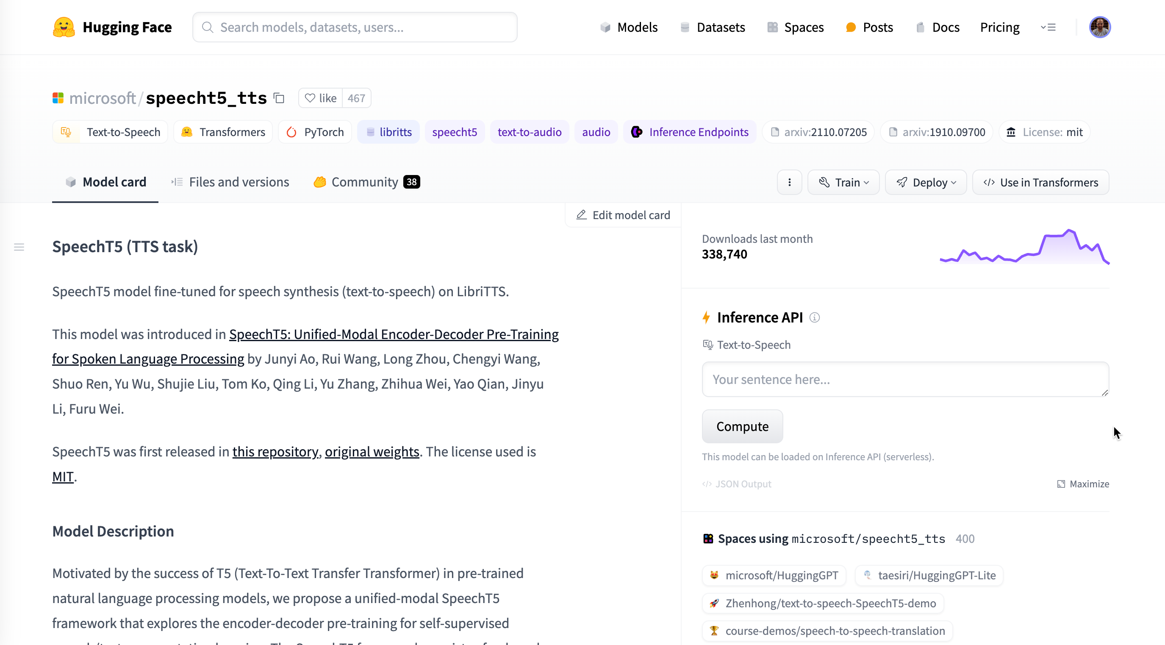Image resolution: width=1165 pixels, height=645 pixels.
Task: Open the MIT license link
Action: coord(63,476)
